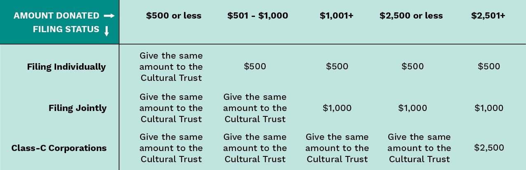Image resolution: width=526 pixels, height=170 pixels.
Task: Select $1,000 in Filing Jointly under $2,501+
Action: [x=489, y=108]
